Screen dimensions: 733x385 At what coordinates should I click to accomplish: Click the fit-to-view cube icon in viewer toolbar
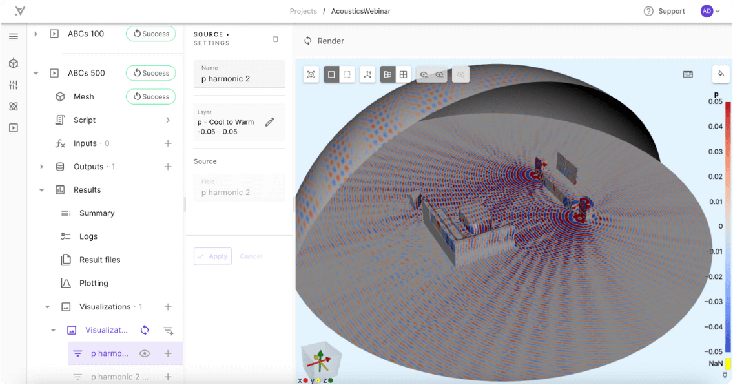[x=311, y=74]
